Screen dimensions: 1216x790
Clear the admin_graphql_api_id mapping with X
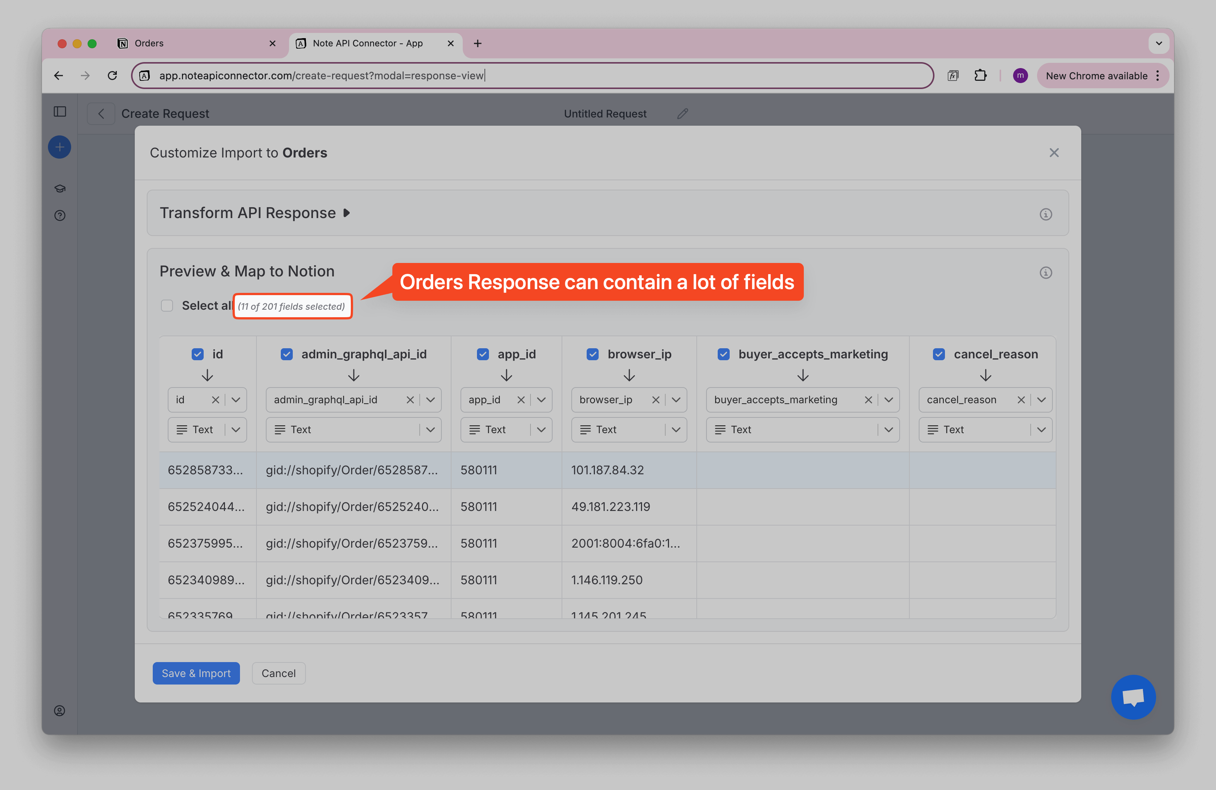point(410,399)
